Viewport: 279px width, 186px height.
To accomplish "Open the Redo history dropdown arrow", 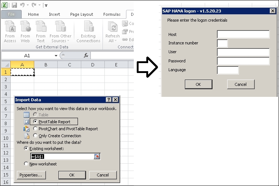I will click(x=39, y=5).
